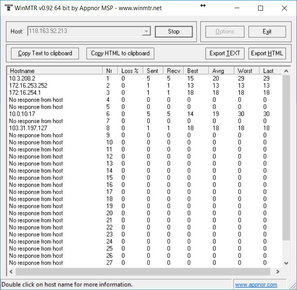297x290 pixels.
Task: Stop the running trace
Action: click(174, 32)
